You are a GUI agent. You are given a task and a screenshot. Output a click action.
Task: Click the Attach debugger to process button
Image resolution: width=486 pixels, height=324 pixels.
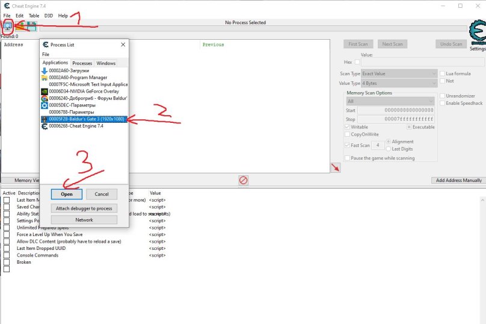click(84, 208)
